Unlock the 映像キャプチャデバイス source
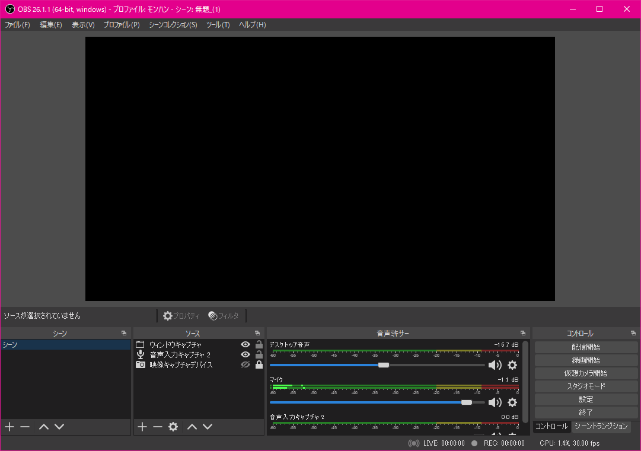The width and height of the screenshot is (641, 451). point(259,365)
